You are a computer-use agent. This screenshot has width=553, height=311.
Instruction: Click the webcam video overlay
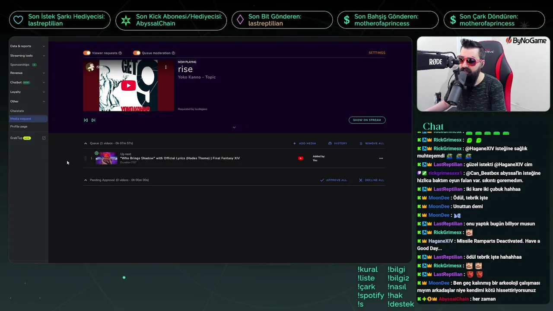click(483, 74)
